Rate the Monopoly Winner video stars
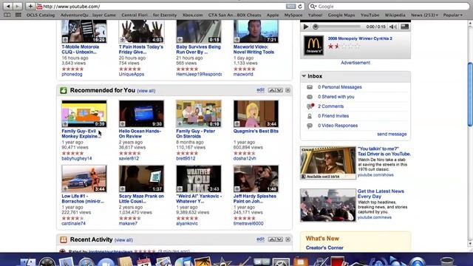This screenshot has height=266, width=473. pos(344,47)
